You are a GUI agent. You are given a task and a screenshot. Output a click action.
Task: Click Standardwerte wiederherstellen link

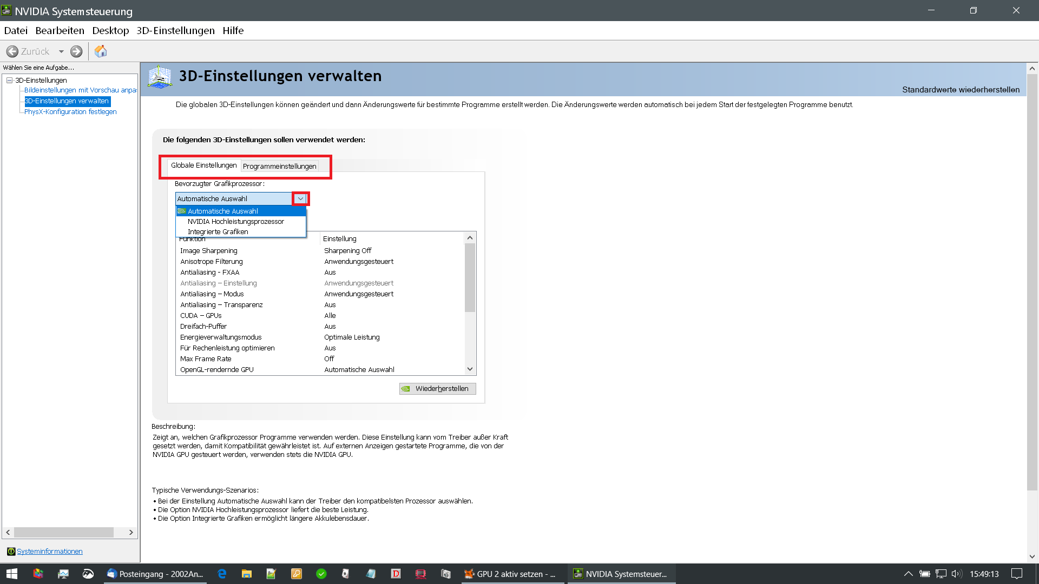(x=961, y=90)
